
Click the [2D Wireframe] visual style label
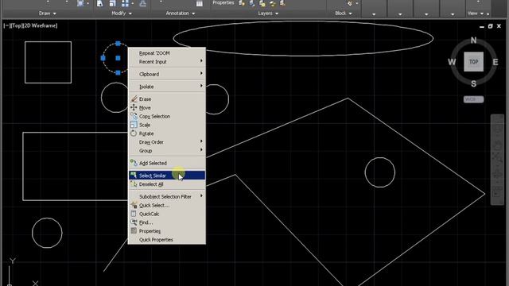click(x=40, y=25)
